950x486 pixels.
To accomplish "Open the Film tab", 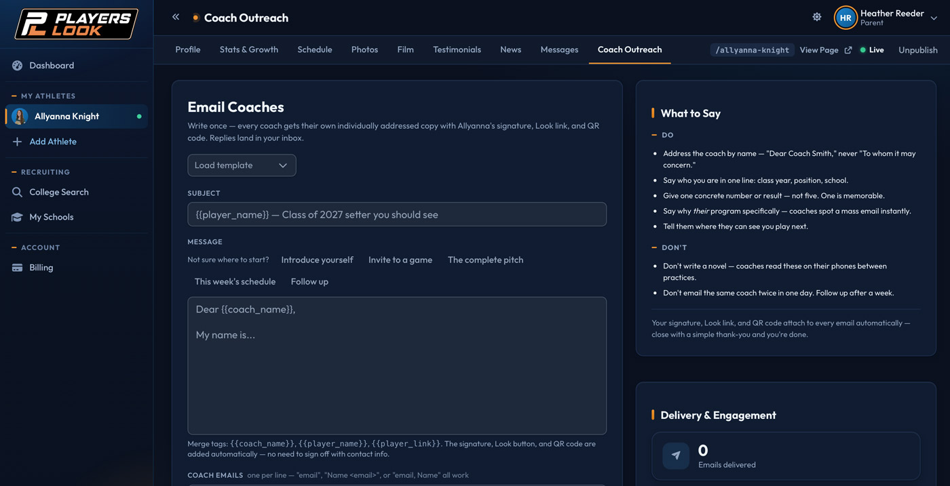I will click(406, 49).
